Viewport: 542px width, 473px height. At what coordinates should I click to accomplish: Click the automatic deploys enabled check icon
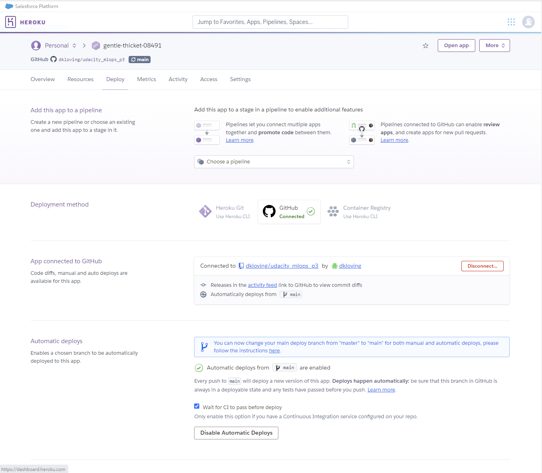pyautogui.click(x=199, y=368)
